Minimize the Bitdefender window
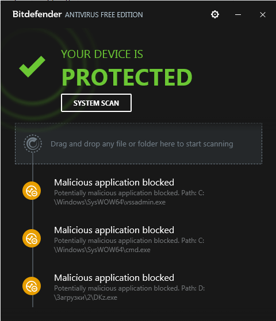The height and width of the screenshot is (321, 276). [238, 14]
